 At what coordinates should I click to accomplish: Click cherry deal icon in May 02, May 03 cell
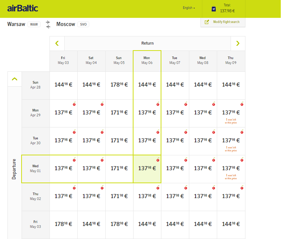pos(74,188)
